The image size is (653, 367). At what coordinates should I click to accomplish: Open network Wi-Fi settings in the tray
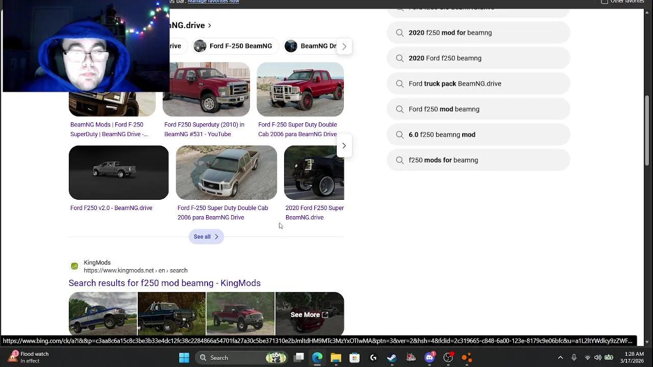588,358
